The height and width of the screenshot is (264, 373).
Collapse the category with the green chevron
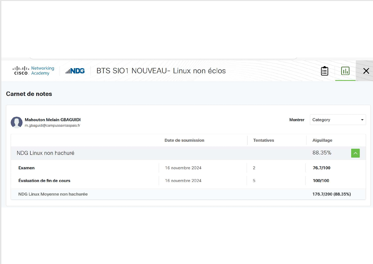click(x=355, y=153)
